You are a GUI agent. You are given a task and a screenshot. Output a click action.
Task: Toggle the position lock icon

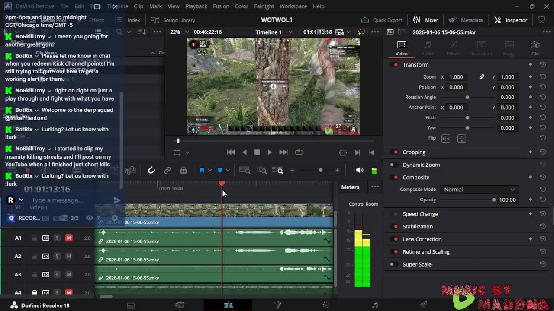point(184,171)
